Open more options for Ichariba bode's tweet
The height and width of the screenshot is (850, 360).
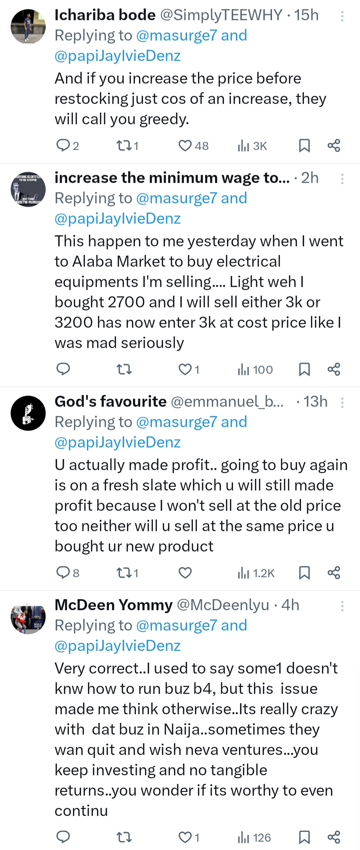pos(342,16)
